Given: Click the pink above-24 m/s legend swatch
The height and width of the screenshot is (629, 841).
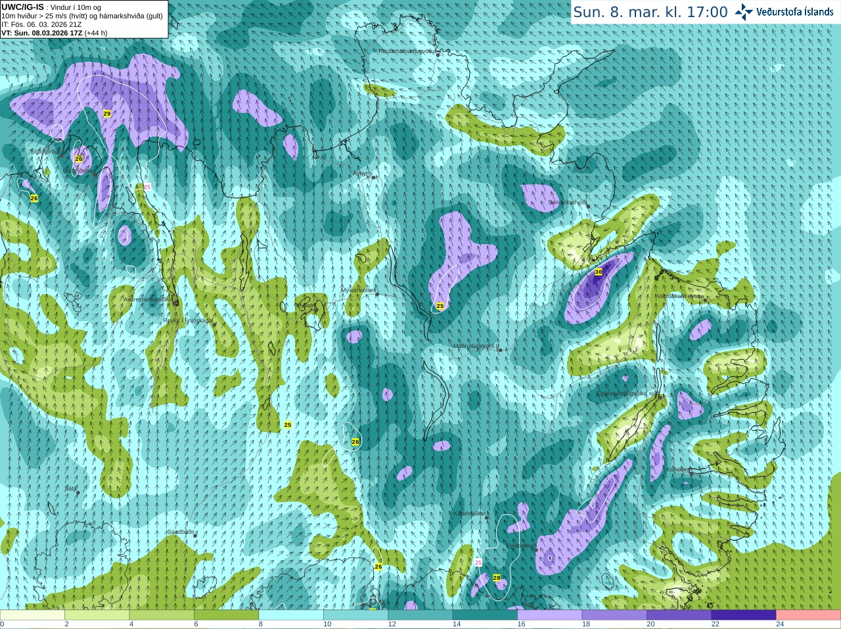Looking at the screenshot, I should coord(809,615).
